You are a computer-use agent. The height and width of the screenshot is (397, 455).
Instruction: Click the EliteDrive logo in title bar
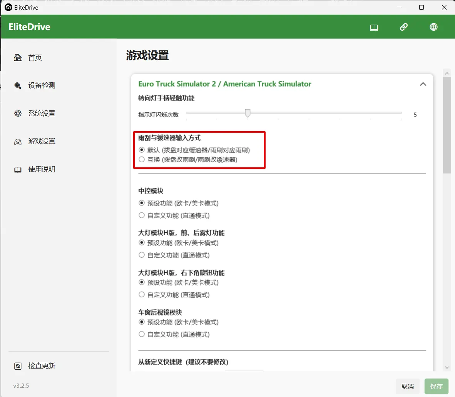coord(8,7)
